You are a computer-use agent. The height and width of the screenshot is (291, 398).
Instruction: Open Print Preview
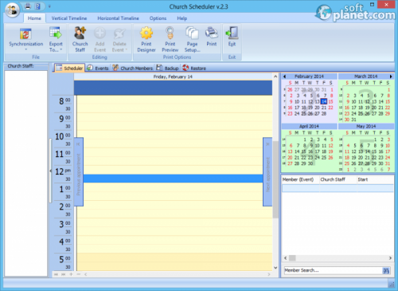(170, 39)
